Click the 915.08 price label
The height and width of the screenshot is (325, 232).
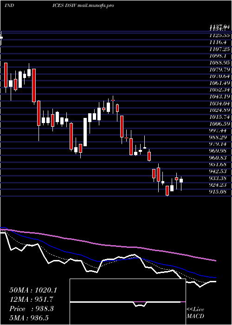coord(218,192)
